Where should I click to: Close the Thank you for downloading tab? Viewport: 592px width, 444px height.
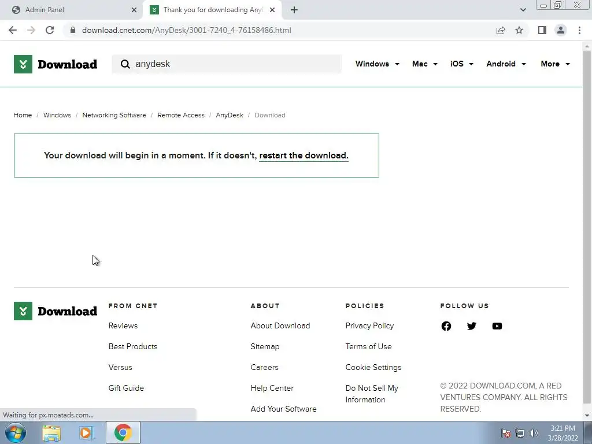pos(272,10)
